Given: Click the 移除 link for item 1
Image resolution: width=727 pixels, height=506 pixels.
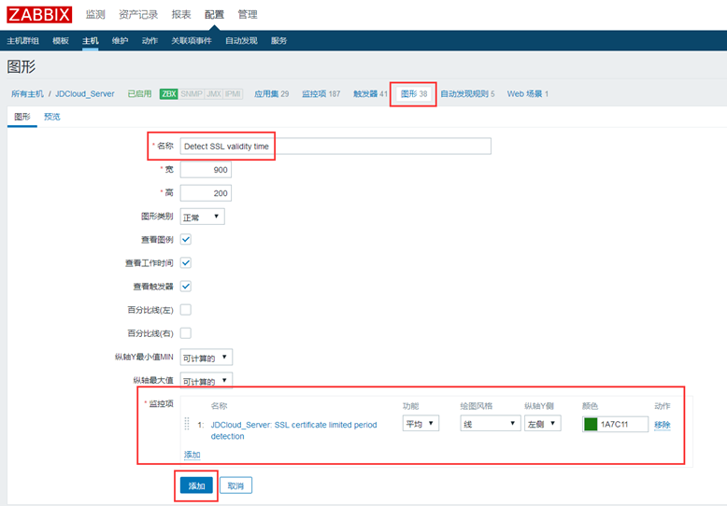Looking at the screenshot, I should [663, 425].
